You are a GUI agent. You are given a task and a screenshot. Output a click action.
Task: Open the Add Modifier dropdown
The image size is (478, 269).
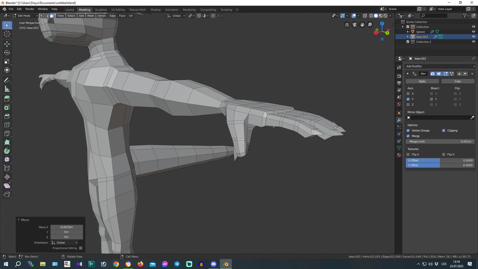[440, 66]
